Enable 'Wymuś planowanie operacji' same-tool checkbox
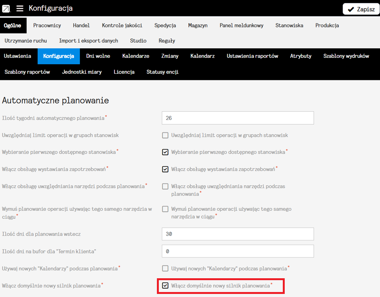Screen dimensions: 380x297 (165, 209)
